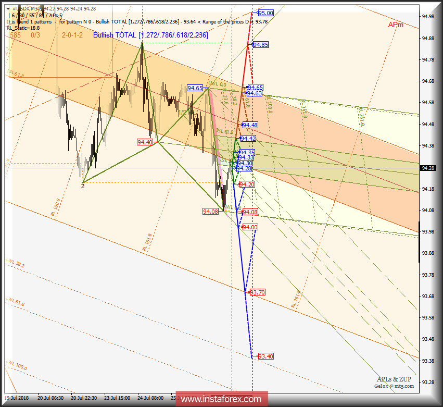The height and width of the screenshot is (407, 443).
Task: Select the Bullish TOTAL pattern label
Action: click(151, 35)
